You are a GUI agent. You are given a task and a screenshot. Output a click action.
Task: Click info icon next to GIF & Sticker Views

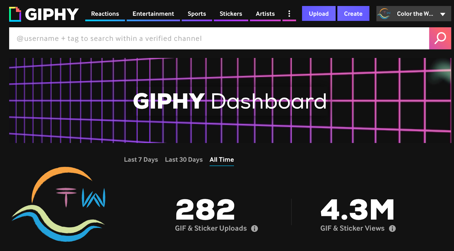coord(392,229)
